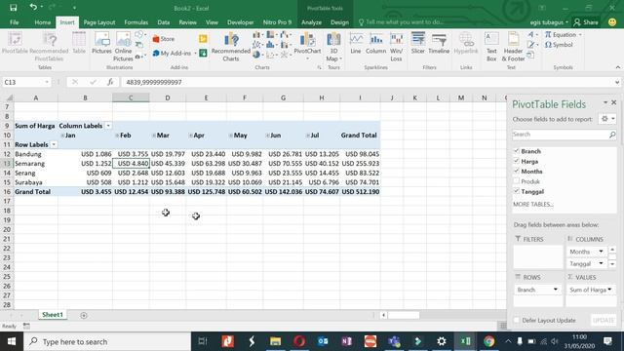Viewport: 624px width, 351px height.
Task: Insert a Symbol
Action: click(559, 45)
